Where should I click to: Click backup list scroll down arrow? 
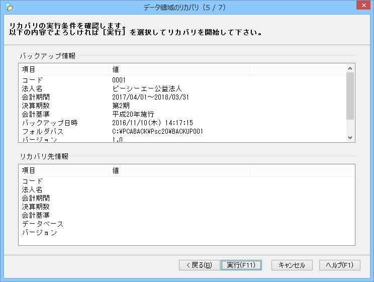coord(350,138)
